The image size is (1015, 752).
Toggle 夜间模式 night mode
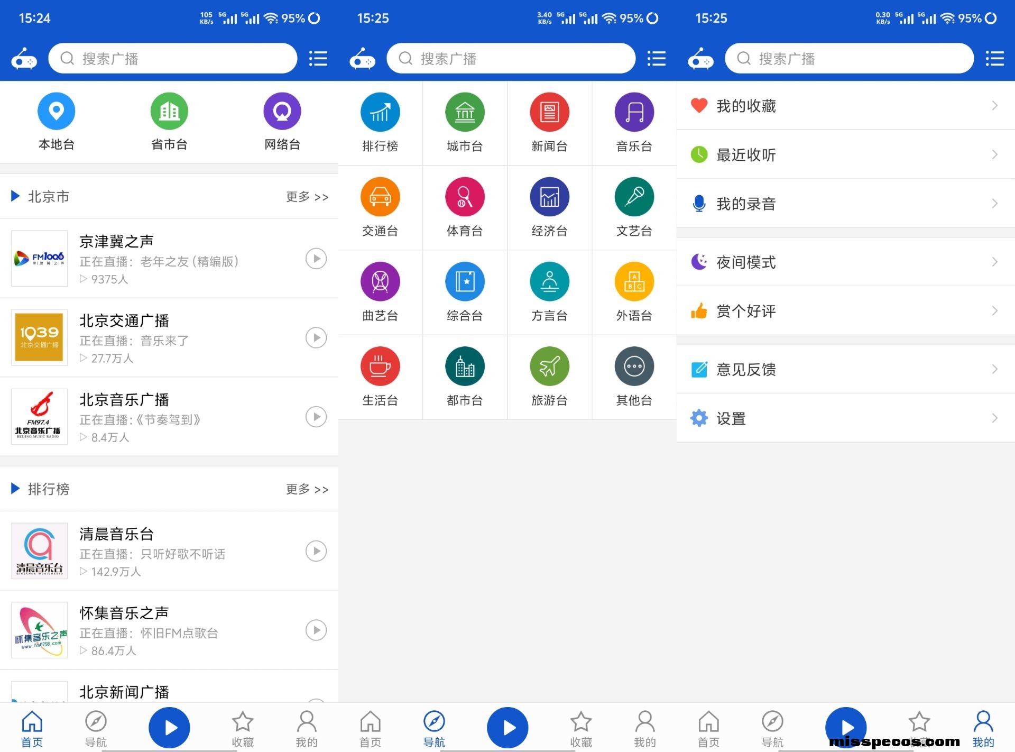(x=845, y=262)
